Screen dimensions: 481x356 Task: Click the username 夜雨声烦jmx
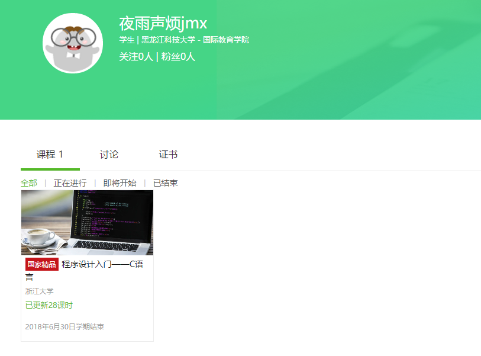pos(163,24)
